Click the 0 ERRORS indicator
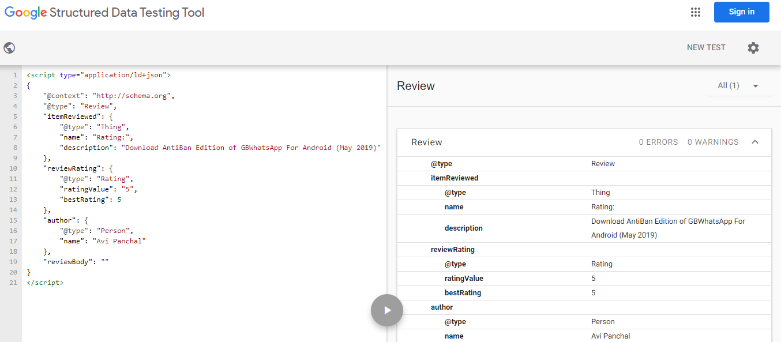Screen dimensions: 781x342 coord(658,142)
